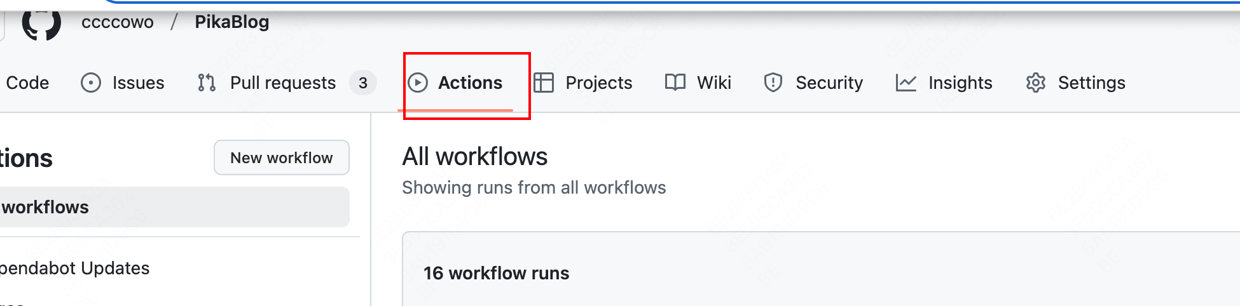
Task: Click the Wiki book icon
Action: point(675,83)
